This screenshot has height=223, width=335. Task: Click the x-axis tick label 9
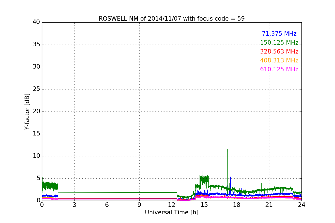coord(139,205)
